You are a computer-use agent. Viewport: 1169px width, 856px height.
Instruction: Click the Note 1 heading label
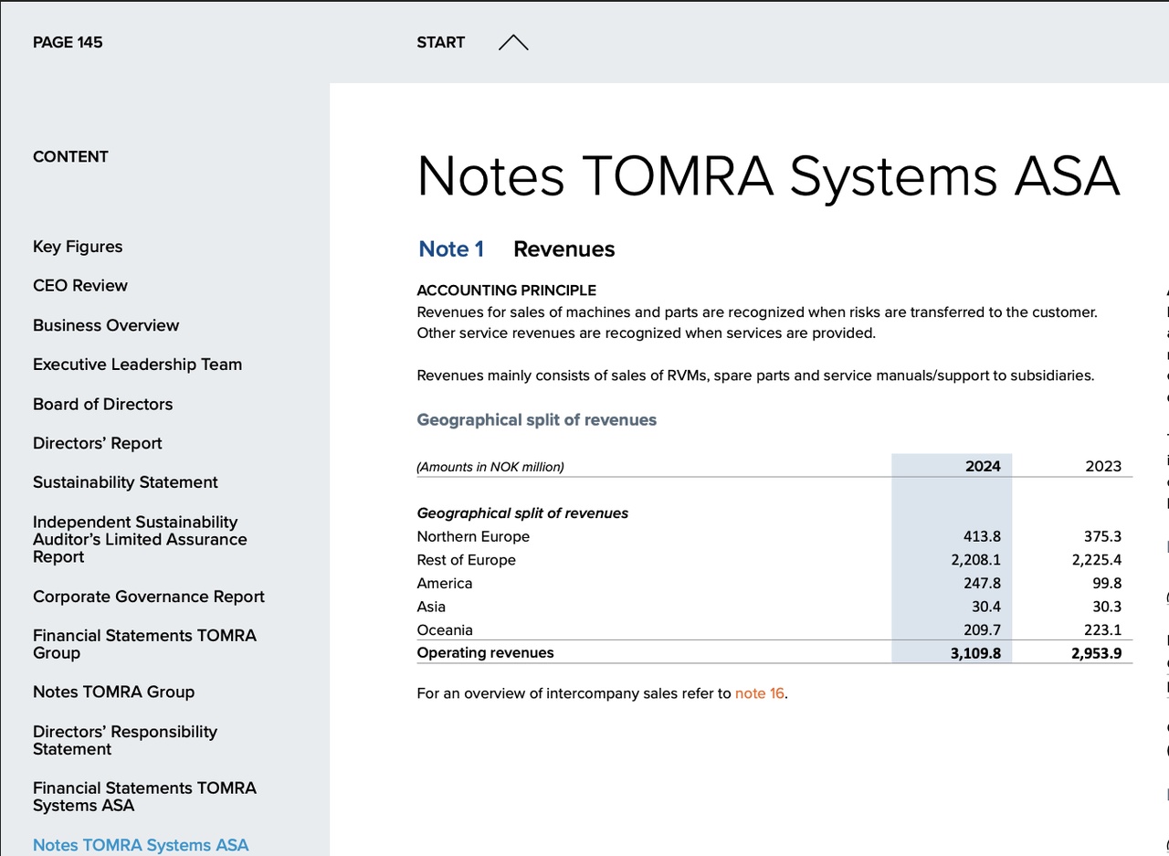[x=451, y=249]
